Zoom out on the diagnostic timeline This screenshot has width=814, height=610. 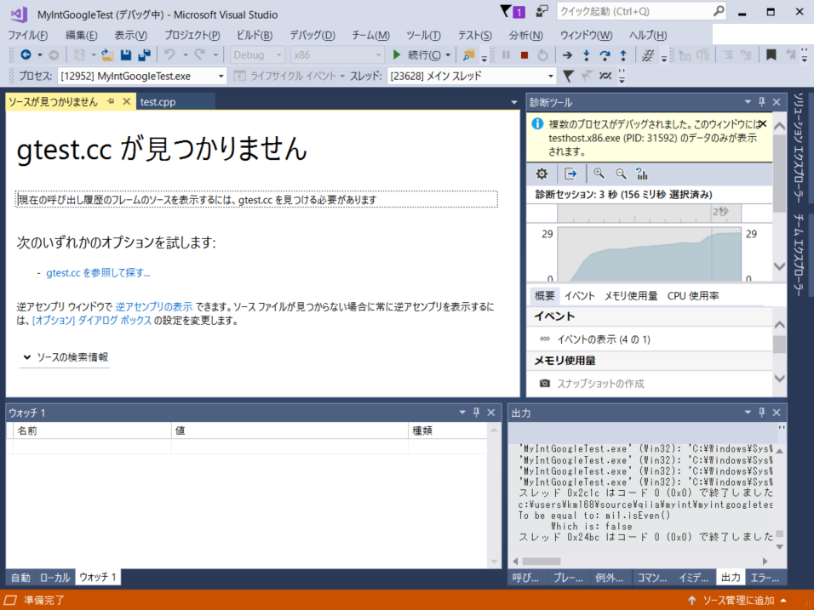[621, 174]
